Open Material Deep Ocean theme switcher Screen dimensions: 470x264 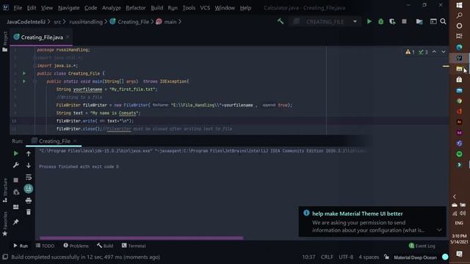tap(415, 257)
